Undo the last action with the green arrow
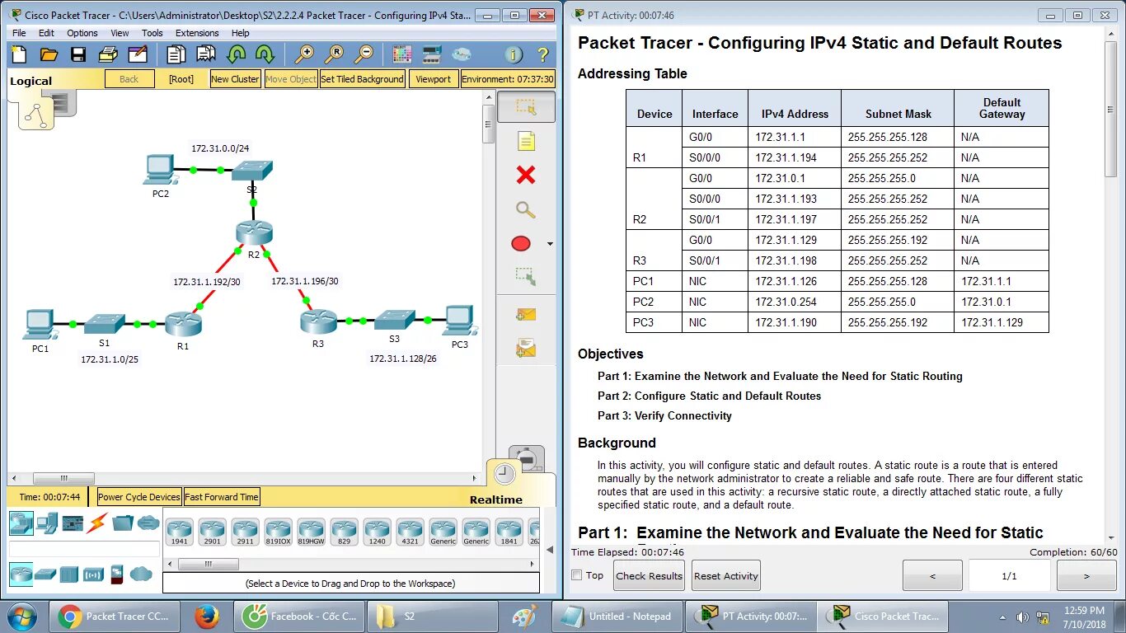This screenshot has height=633, width=1126. click(237, 55)
